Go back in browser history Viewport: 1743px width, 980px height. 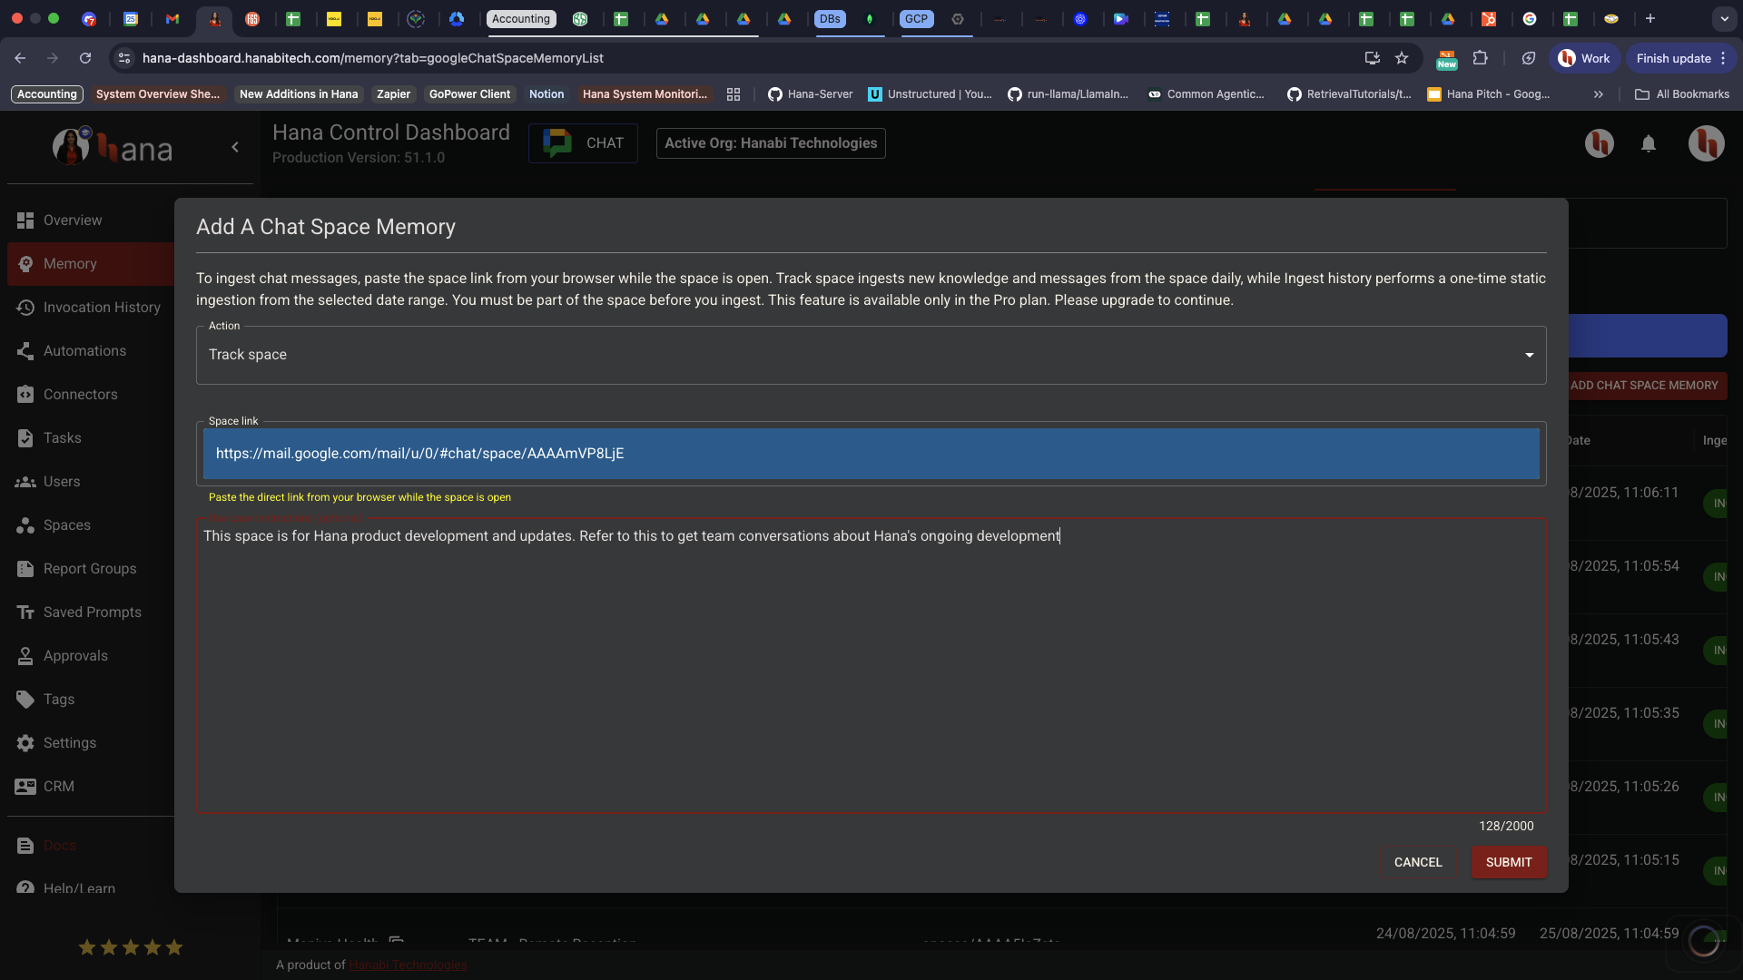(20, 58)
